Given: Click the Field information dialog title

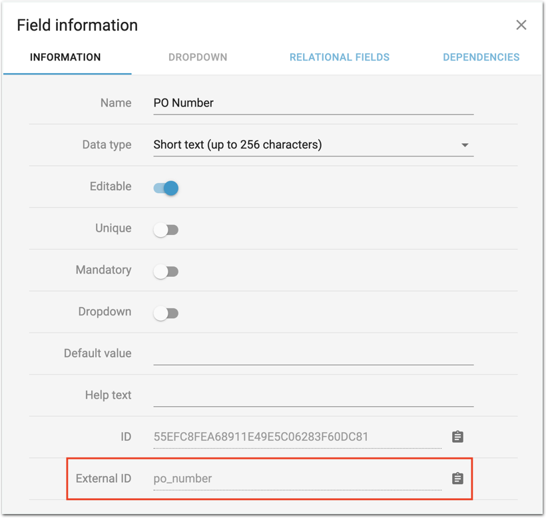Looking at the screenshot, I should (77, 25).
